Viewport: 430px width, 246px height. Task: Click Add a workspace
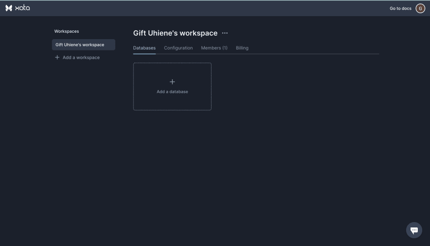coord(77,57)
